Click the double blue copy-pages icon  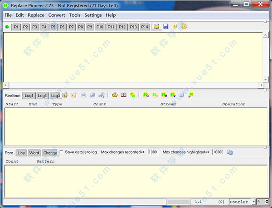pos(102,95)
